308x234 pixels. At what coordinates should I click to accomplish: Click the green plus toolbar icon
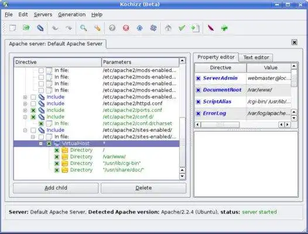pyautogui.click(x=224, y=28)
